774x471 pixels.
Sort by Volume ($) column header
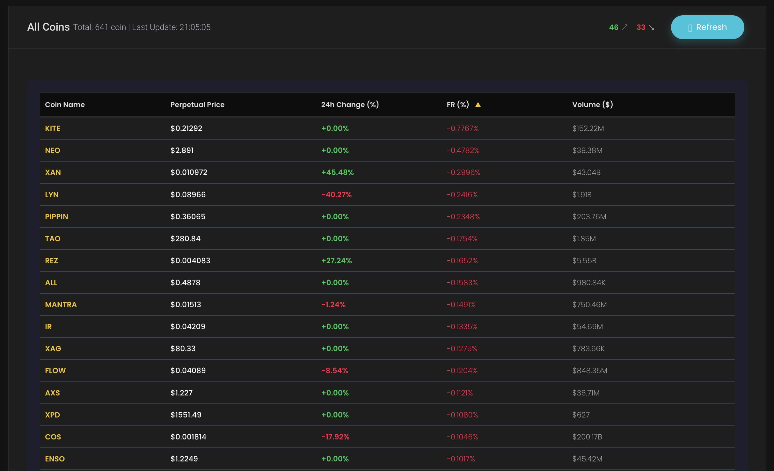592,105
